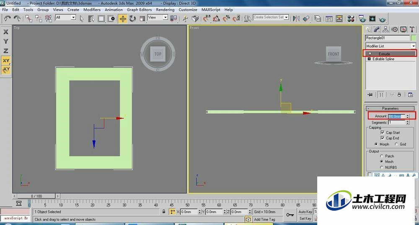Click the Set Key button
The width and height of the screenshot is (419, 225).
click(x=305, y=218)
